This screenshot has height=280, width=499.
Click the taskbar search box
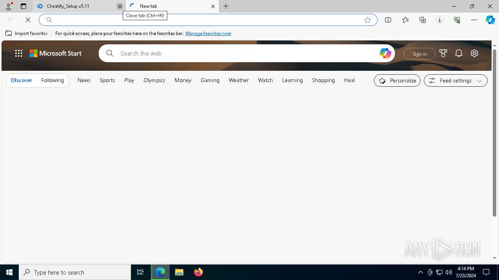coord(75,272)
